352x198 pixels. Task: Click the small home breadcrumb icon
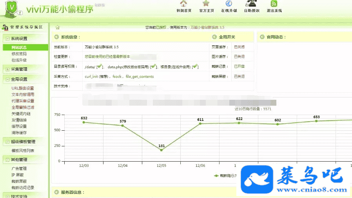pyautogui.click(x=58, y=27)
